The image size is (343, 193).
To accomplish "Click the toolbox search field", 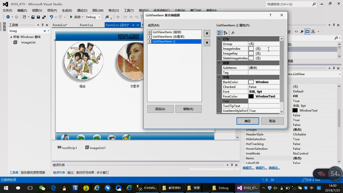I will (x=26, y=31).
